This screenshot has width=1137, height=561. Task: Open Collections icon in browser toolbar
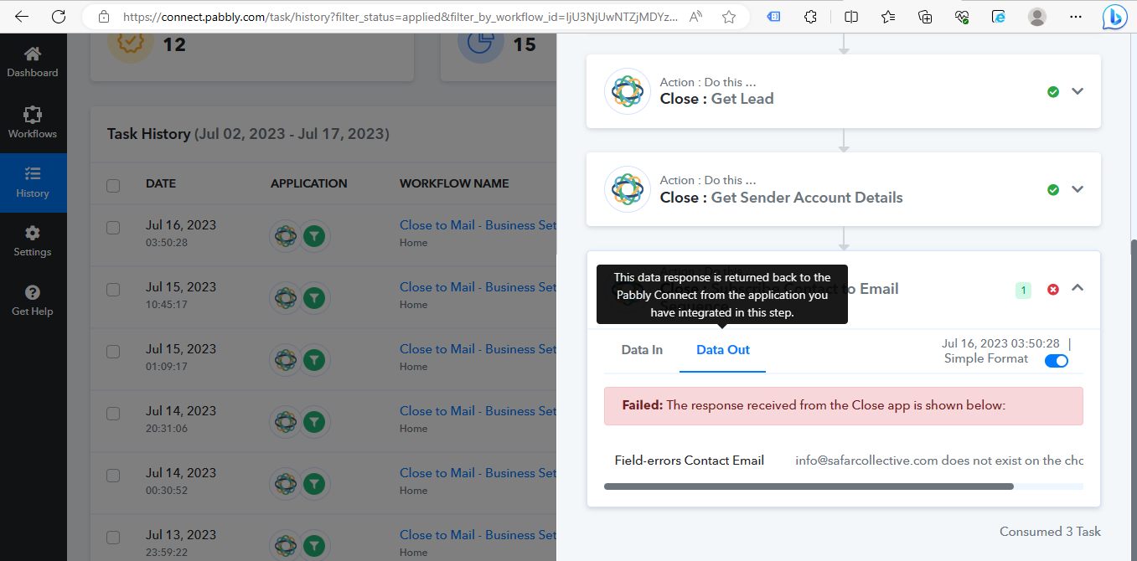[925, 16]
